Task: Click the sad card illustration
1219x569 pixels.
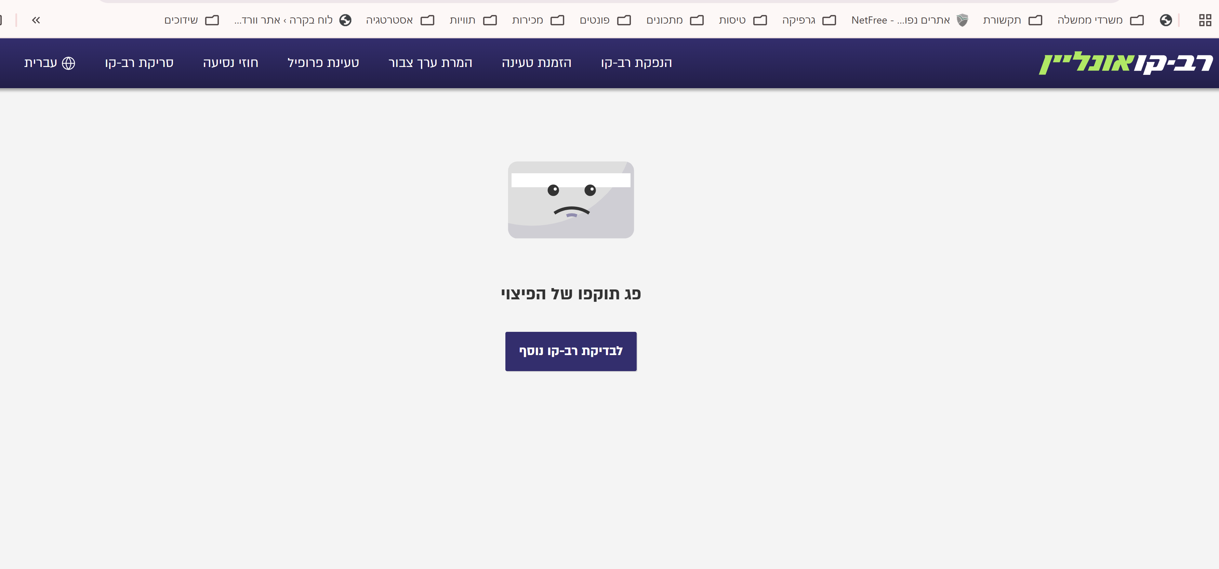Action: [x=570, y=200]
